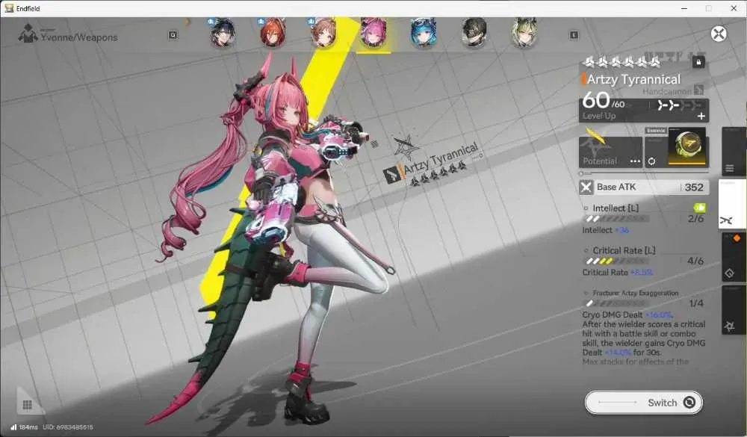This screenshot has width=747, height=437.
Task: Click the Yvonne/Weapons breadcrumb title
Action: [x=79, y=37]
